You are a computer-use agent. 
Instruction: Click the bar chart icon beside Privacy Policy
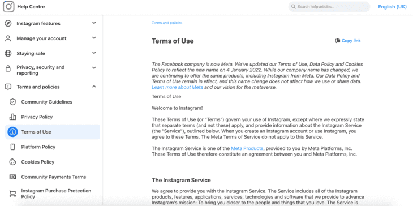(12, 117)
